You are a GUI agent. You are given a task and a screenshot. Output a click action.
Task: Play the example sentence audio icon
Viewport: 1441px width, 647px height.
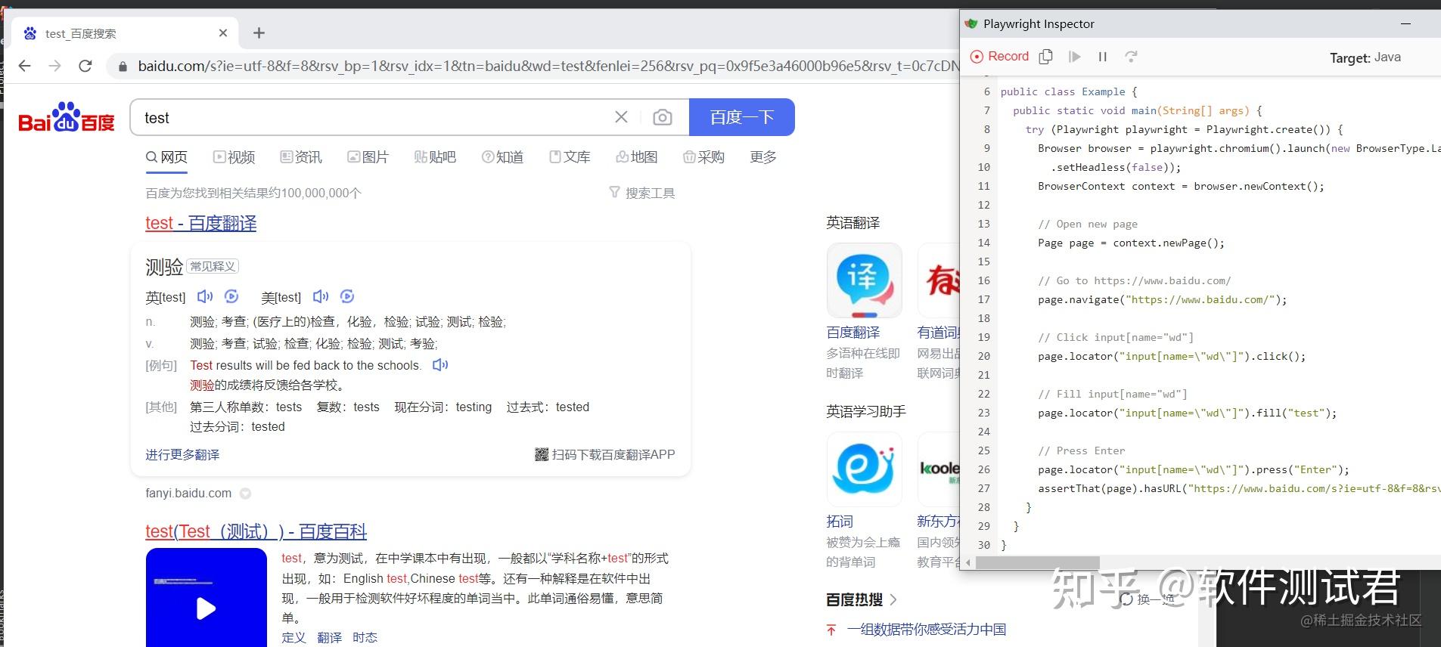click(440, 365)
